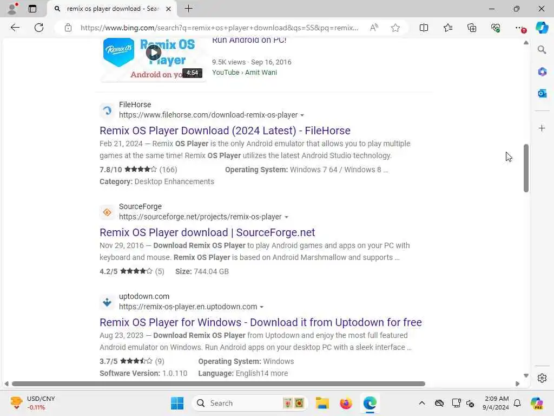Open the muted volume tray icon

coord(470,403)
